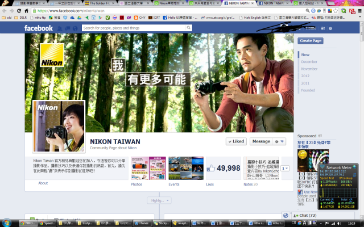
Task: Open the ICRT bookmark
Action: pos(154,18)
